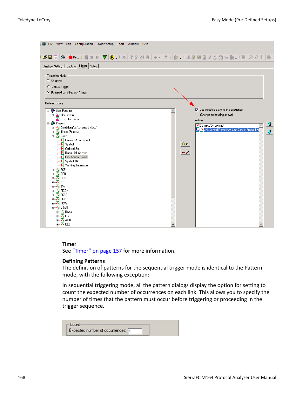This screenshot has width=303, height=393.
Task: Select Pattern/Event/Infusion Trigger radio button
Action: click(49, 92)
